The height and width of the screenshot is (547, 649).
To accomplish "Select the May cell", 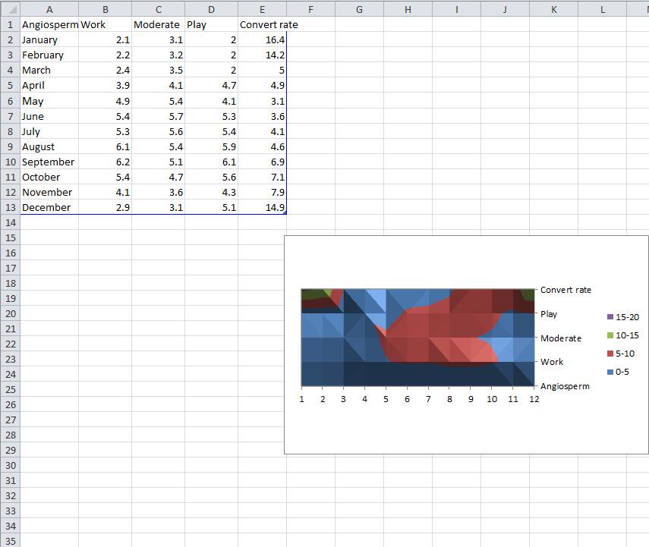I will [x=49, y=101].
